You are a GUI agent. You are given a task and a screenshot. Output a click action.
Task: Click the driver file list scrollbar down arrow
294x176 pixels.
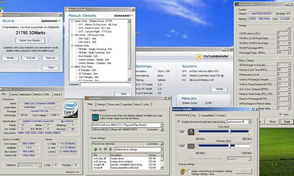162,168
